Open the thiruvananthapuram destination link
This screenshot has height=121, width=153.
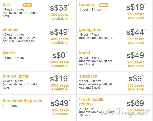pyautogui.click(x=22, y=101)
